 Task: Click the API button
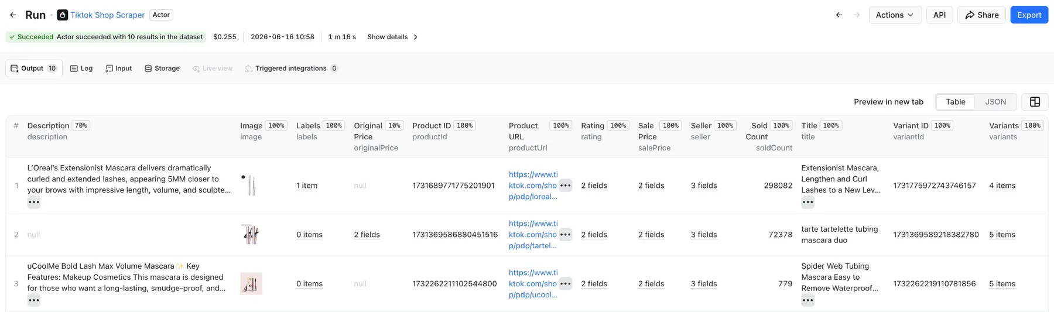939,15
